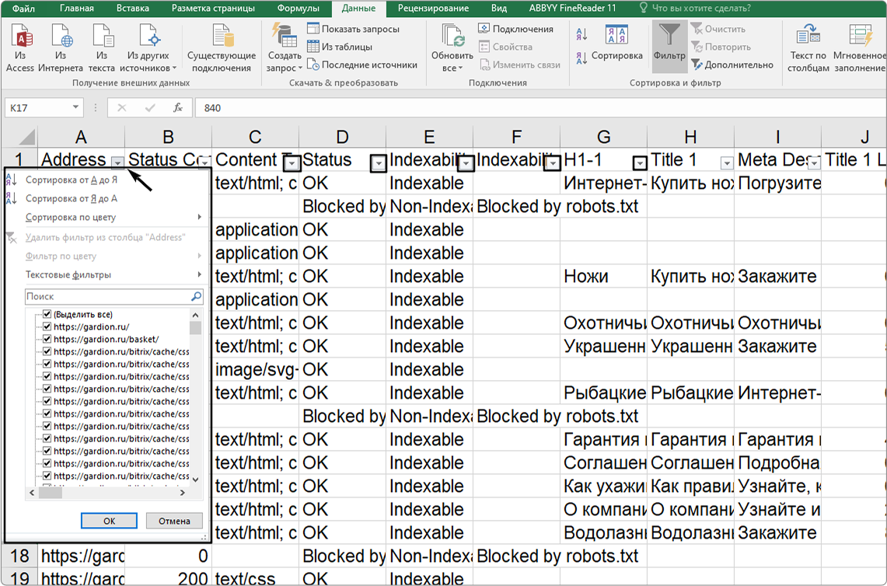
Task: Open Последние источники
Action: [x=362, y=65]
